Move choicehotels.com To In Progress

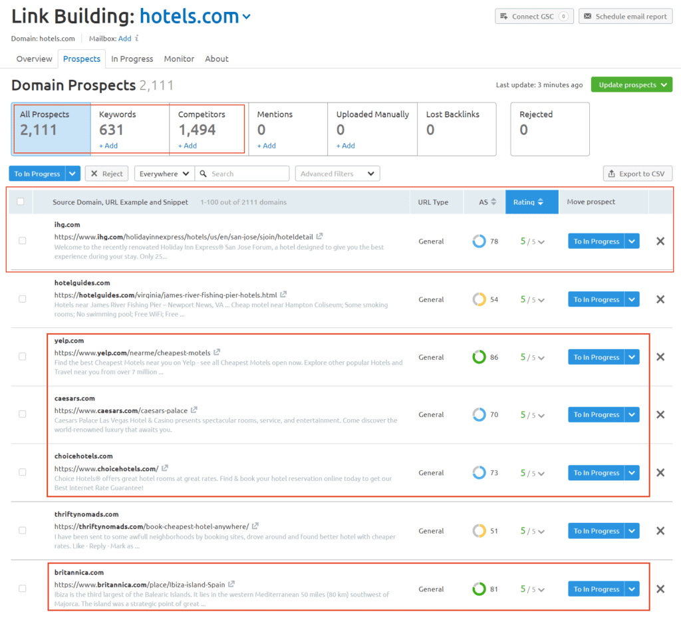coord(597,472)
